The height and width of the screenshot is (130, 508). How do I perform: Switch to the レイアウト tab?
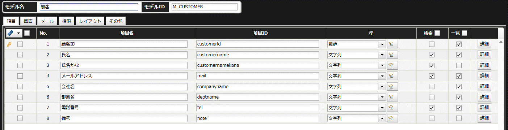coord(90,21)
